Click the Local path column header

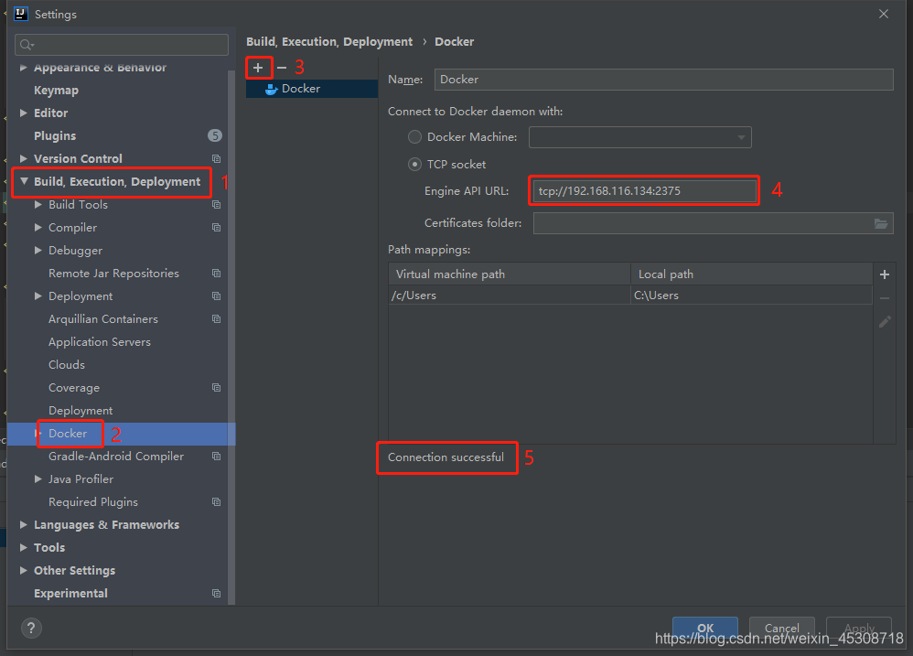point(752,274)
